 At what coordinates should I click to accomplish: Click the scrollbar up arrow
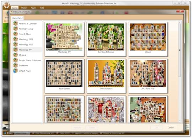pyautogui.click(x=180, y=22)
